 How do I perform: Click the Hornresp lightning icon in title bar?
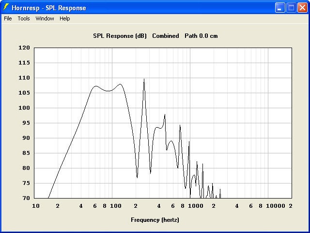6,7
